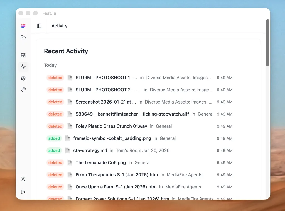This screenshot has width=285, height=211.
Task: Select the Today section heading
Action: tap(50, 65)
